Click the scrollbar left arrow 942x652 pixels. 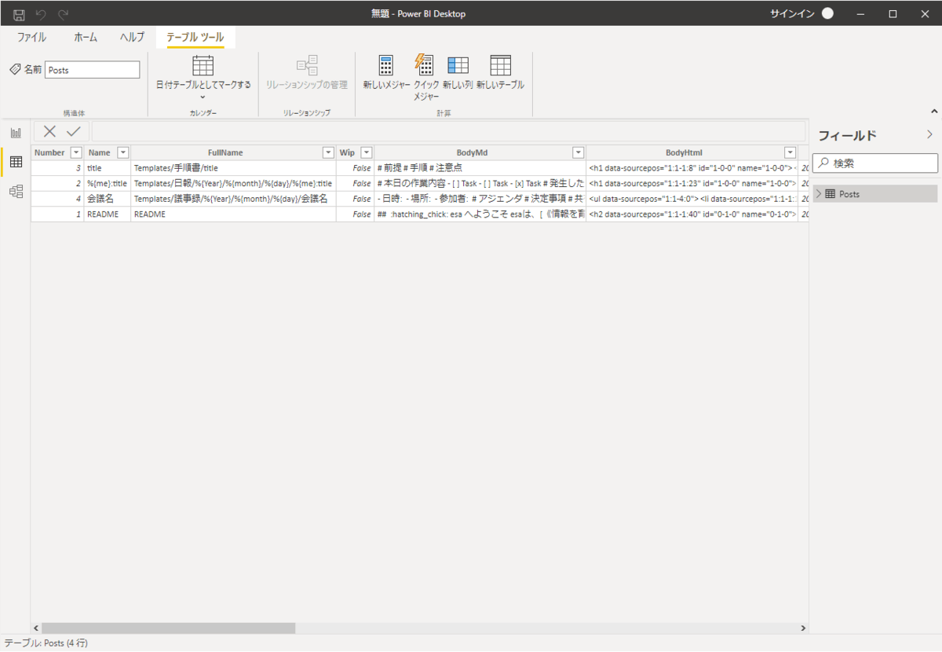tap(35, 628)
